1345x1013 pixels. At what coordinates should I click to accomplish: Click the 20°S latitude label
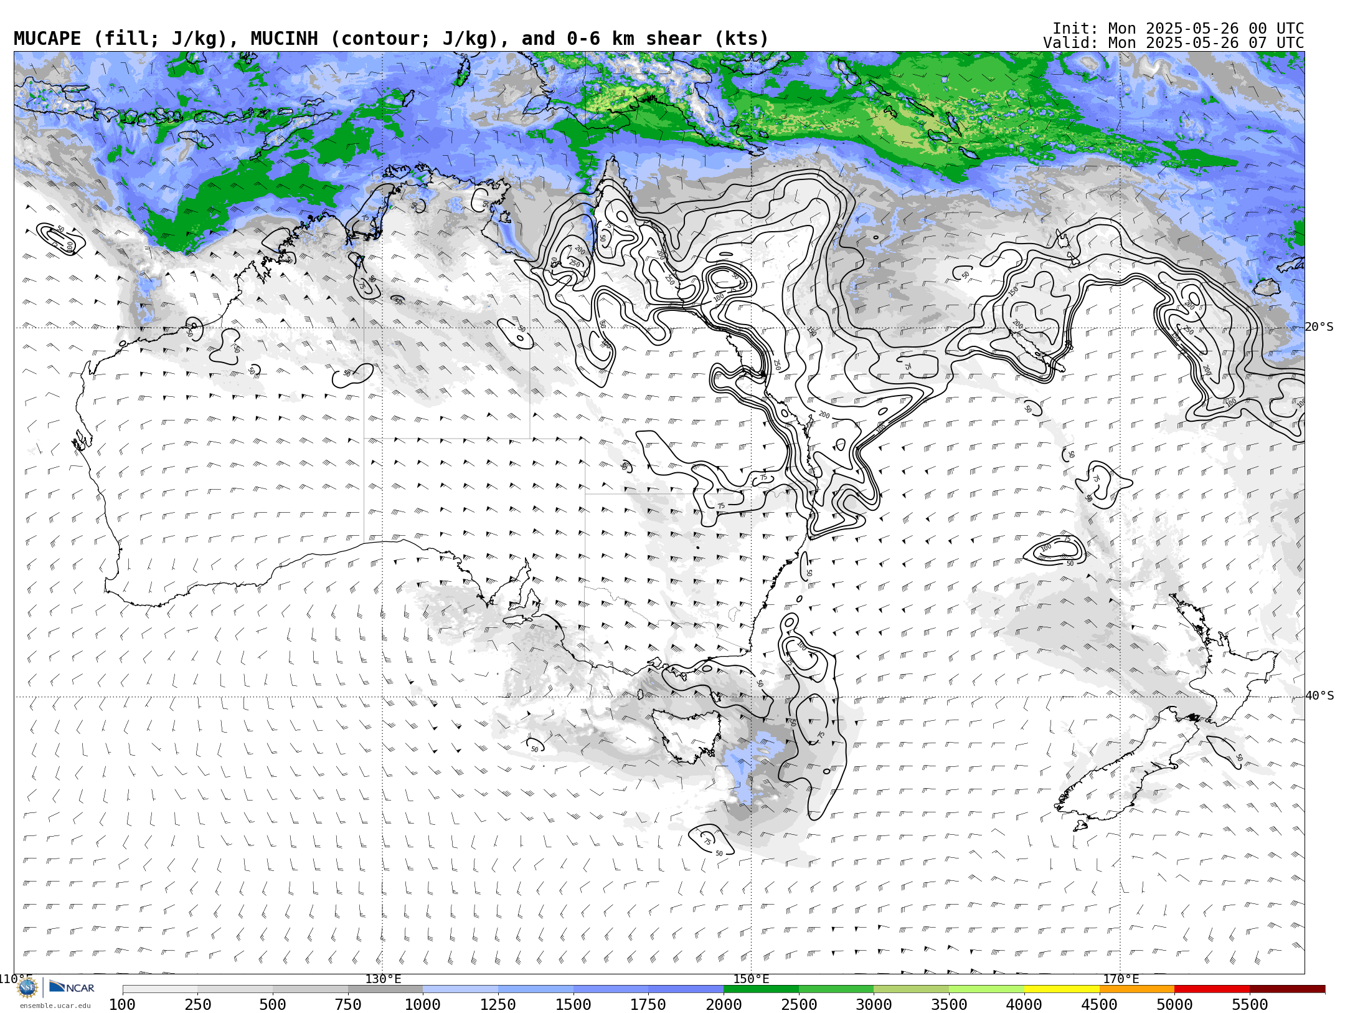[1319, 327]
